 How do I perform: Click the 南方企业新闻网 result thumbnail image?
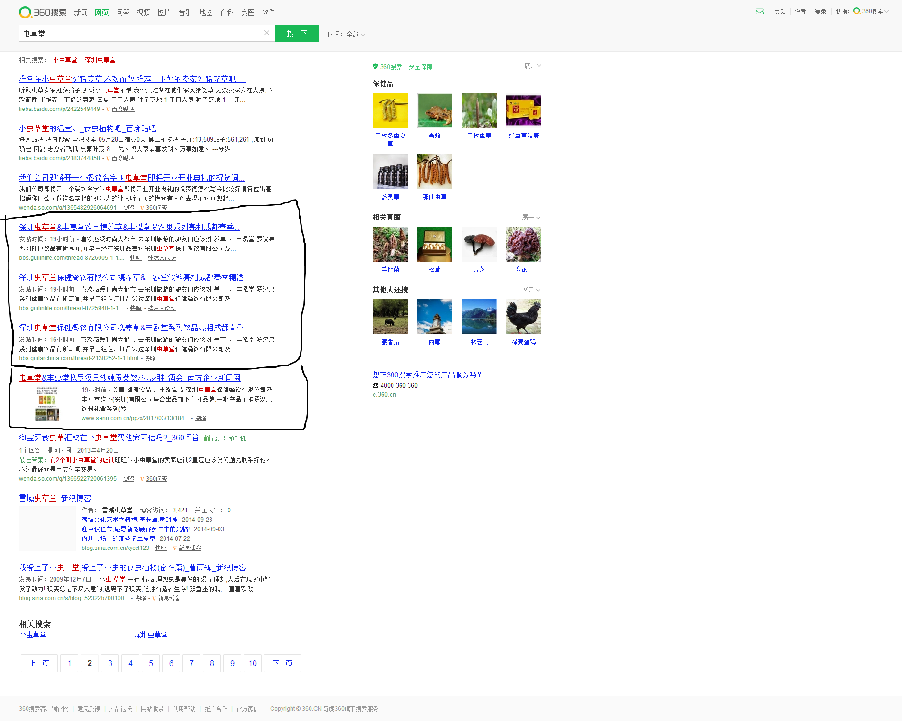point(47,404)
